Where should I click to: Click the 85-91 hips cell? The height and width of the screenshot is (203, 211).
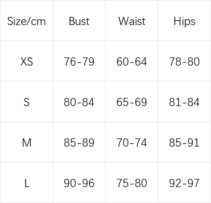pos(184,143)
